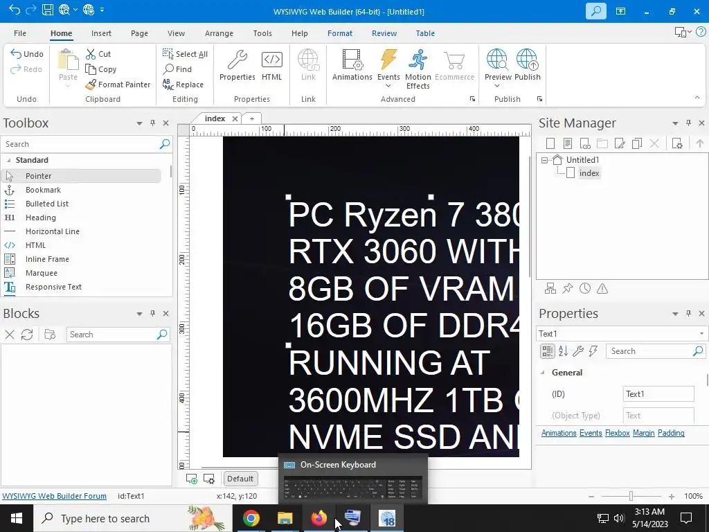Viewport: 709px width, 532px height.
Task: Open Firefox from the taskbar
Action: (x=318, y=518)
